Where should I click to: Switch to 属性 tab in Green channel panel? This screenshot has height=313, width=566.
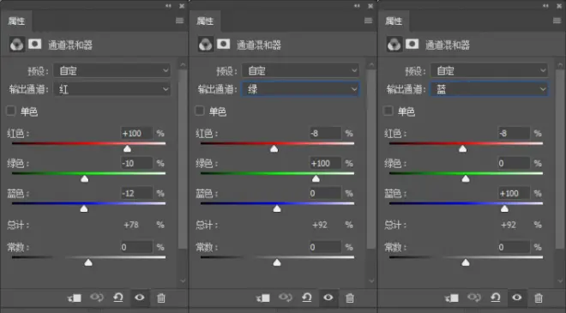pos(205,21)
